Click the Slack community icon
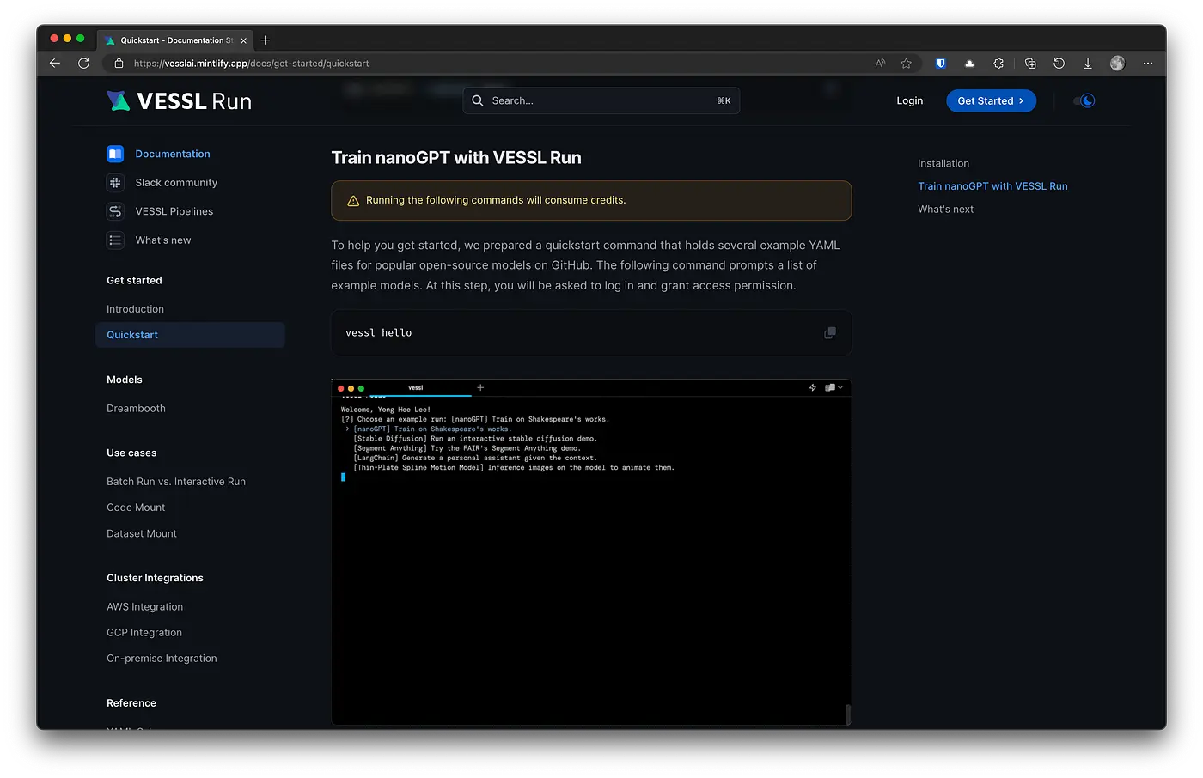This screenshot has height=778, width=1203. [115, 183]
